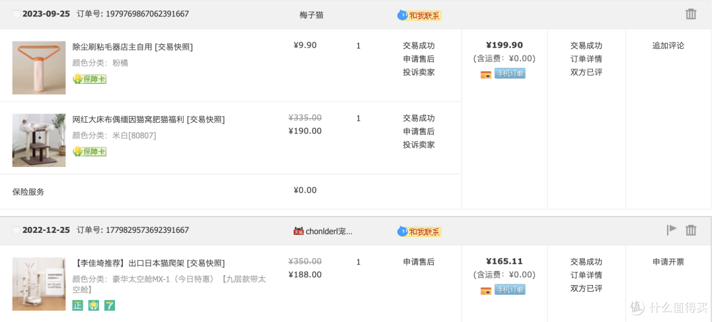Click 投诉卖家 for the 猫窝 item
Image resolution: width=714 pixels, height=322 pixels.
tap(418, 145)
